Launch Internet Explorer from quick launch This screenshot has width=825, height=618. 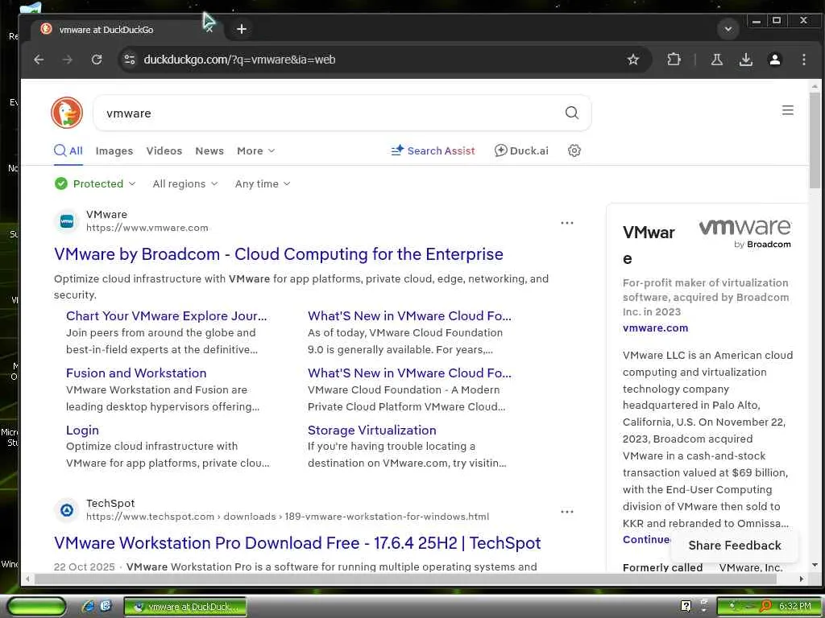click(88, 607)
